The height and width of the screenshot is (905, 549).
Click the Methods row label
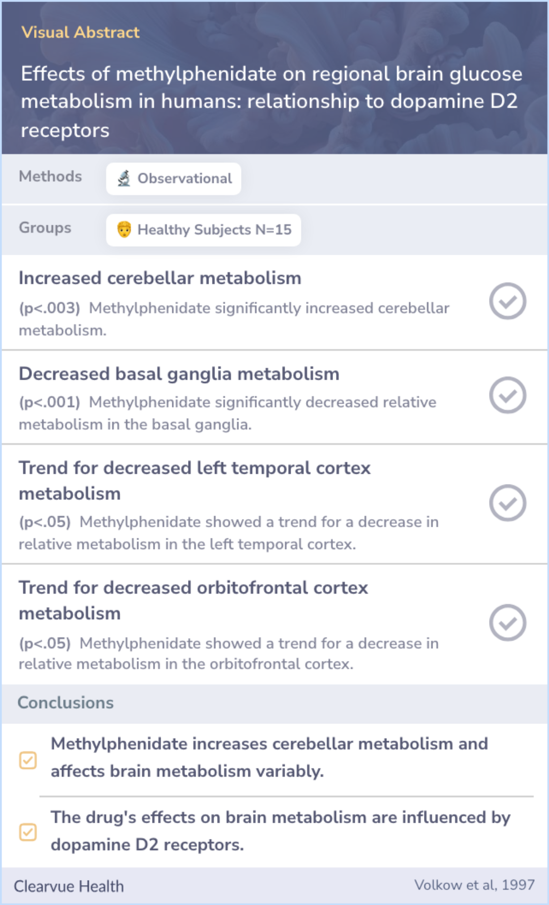pyautogui.click(x=50, y=176)
